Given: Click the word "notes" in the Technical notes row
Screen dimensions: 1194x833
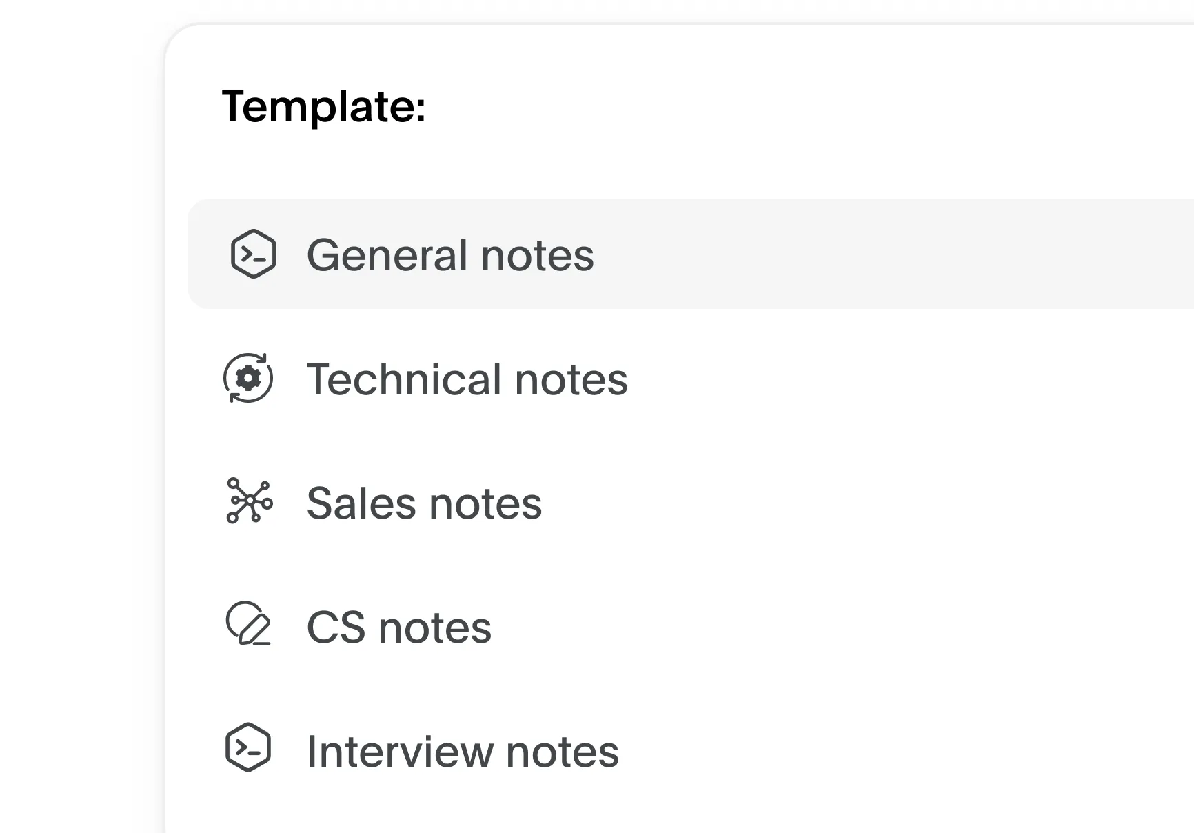Looking at the screenshot, I should pyautogui.click(x=571, y=379).
